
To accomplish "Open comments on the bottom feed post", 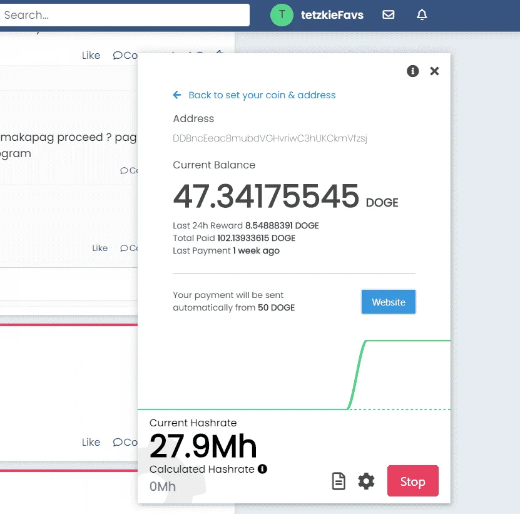I will pos(125,443).
